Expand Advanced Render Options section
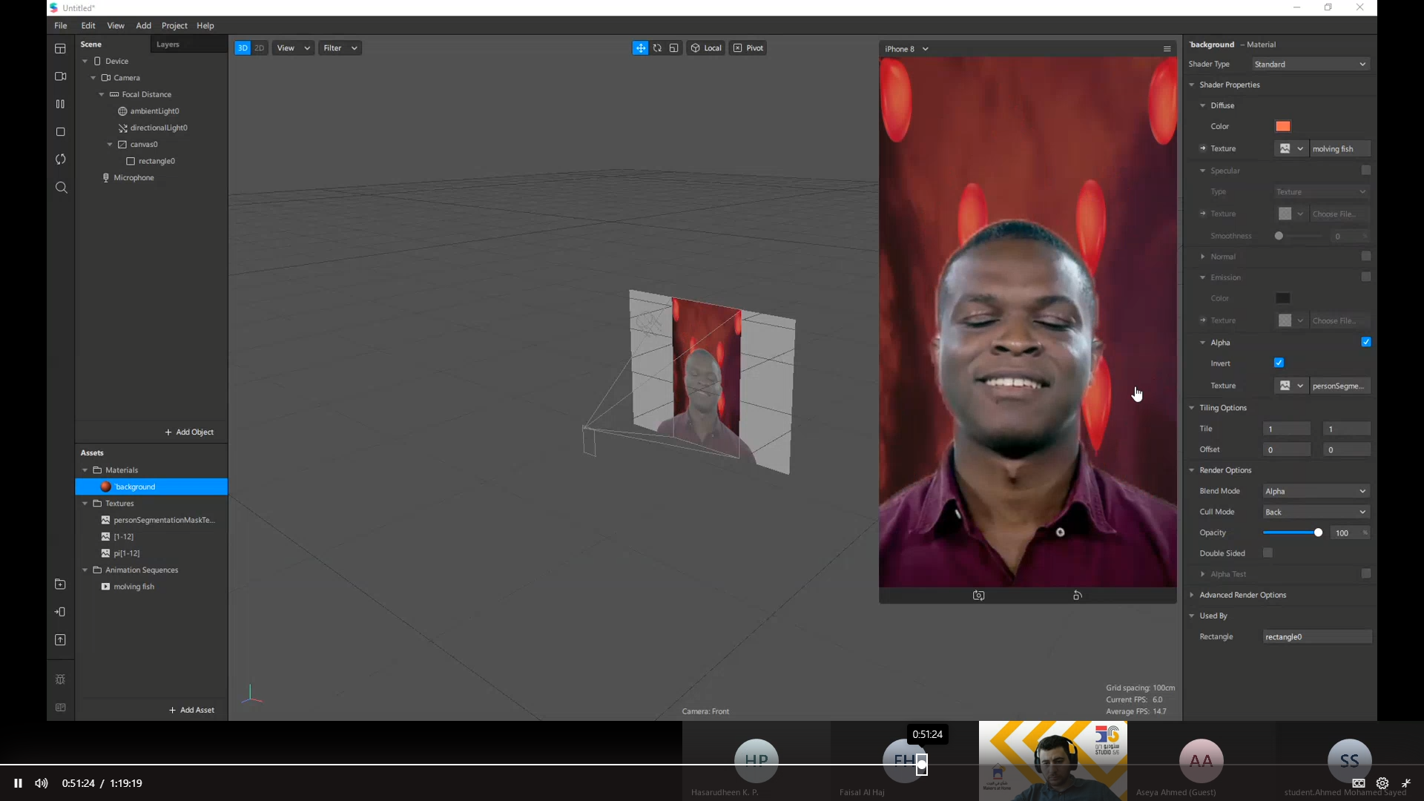 [x=1192, y=595]
